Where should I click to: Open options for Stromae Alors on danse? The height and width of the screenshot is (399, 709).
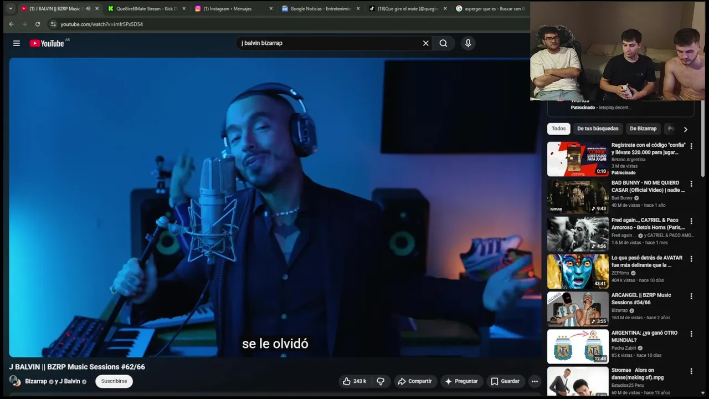point(691,371)
